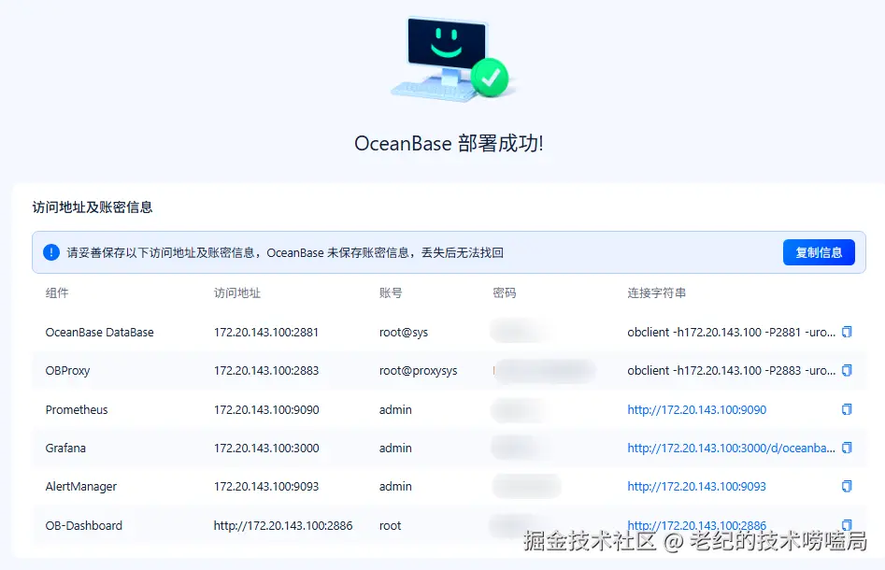This screenshot has width=885, height=570.
Task: Select the access address 172.20.143.100:2883
Action: click(x=265, y=371)
